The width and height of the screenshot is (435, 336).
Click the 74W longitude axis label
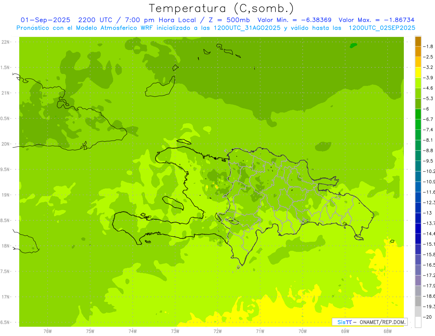coord(132,331)
